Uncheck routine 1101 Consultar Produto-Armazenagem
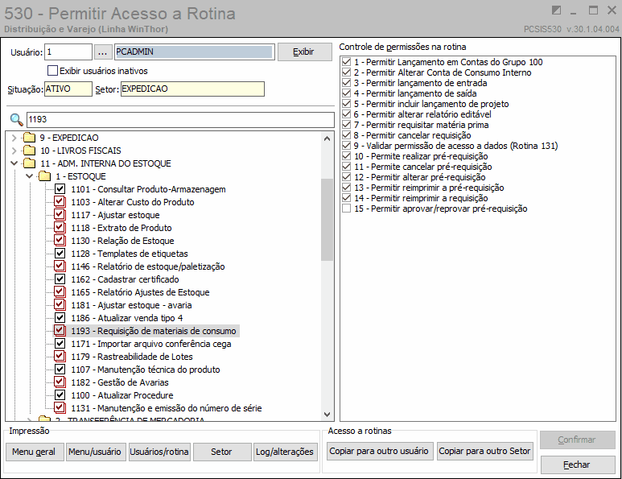The height and width of the screenshot is (479, 622). [60, 189]
